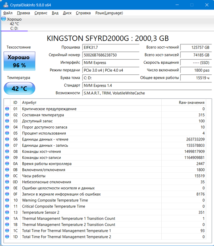
Task: Click status orb for Warning Composite Temperature Time
Action: pos(7,200)
